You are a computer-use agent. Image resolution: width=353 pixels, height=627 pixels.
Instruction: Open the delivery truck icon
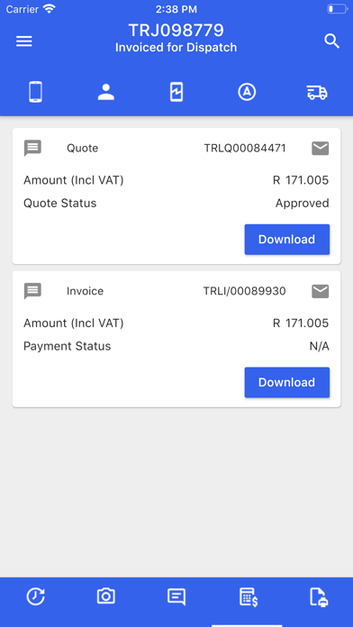tap(317, 92)
